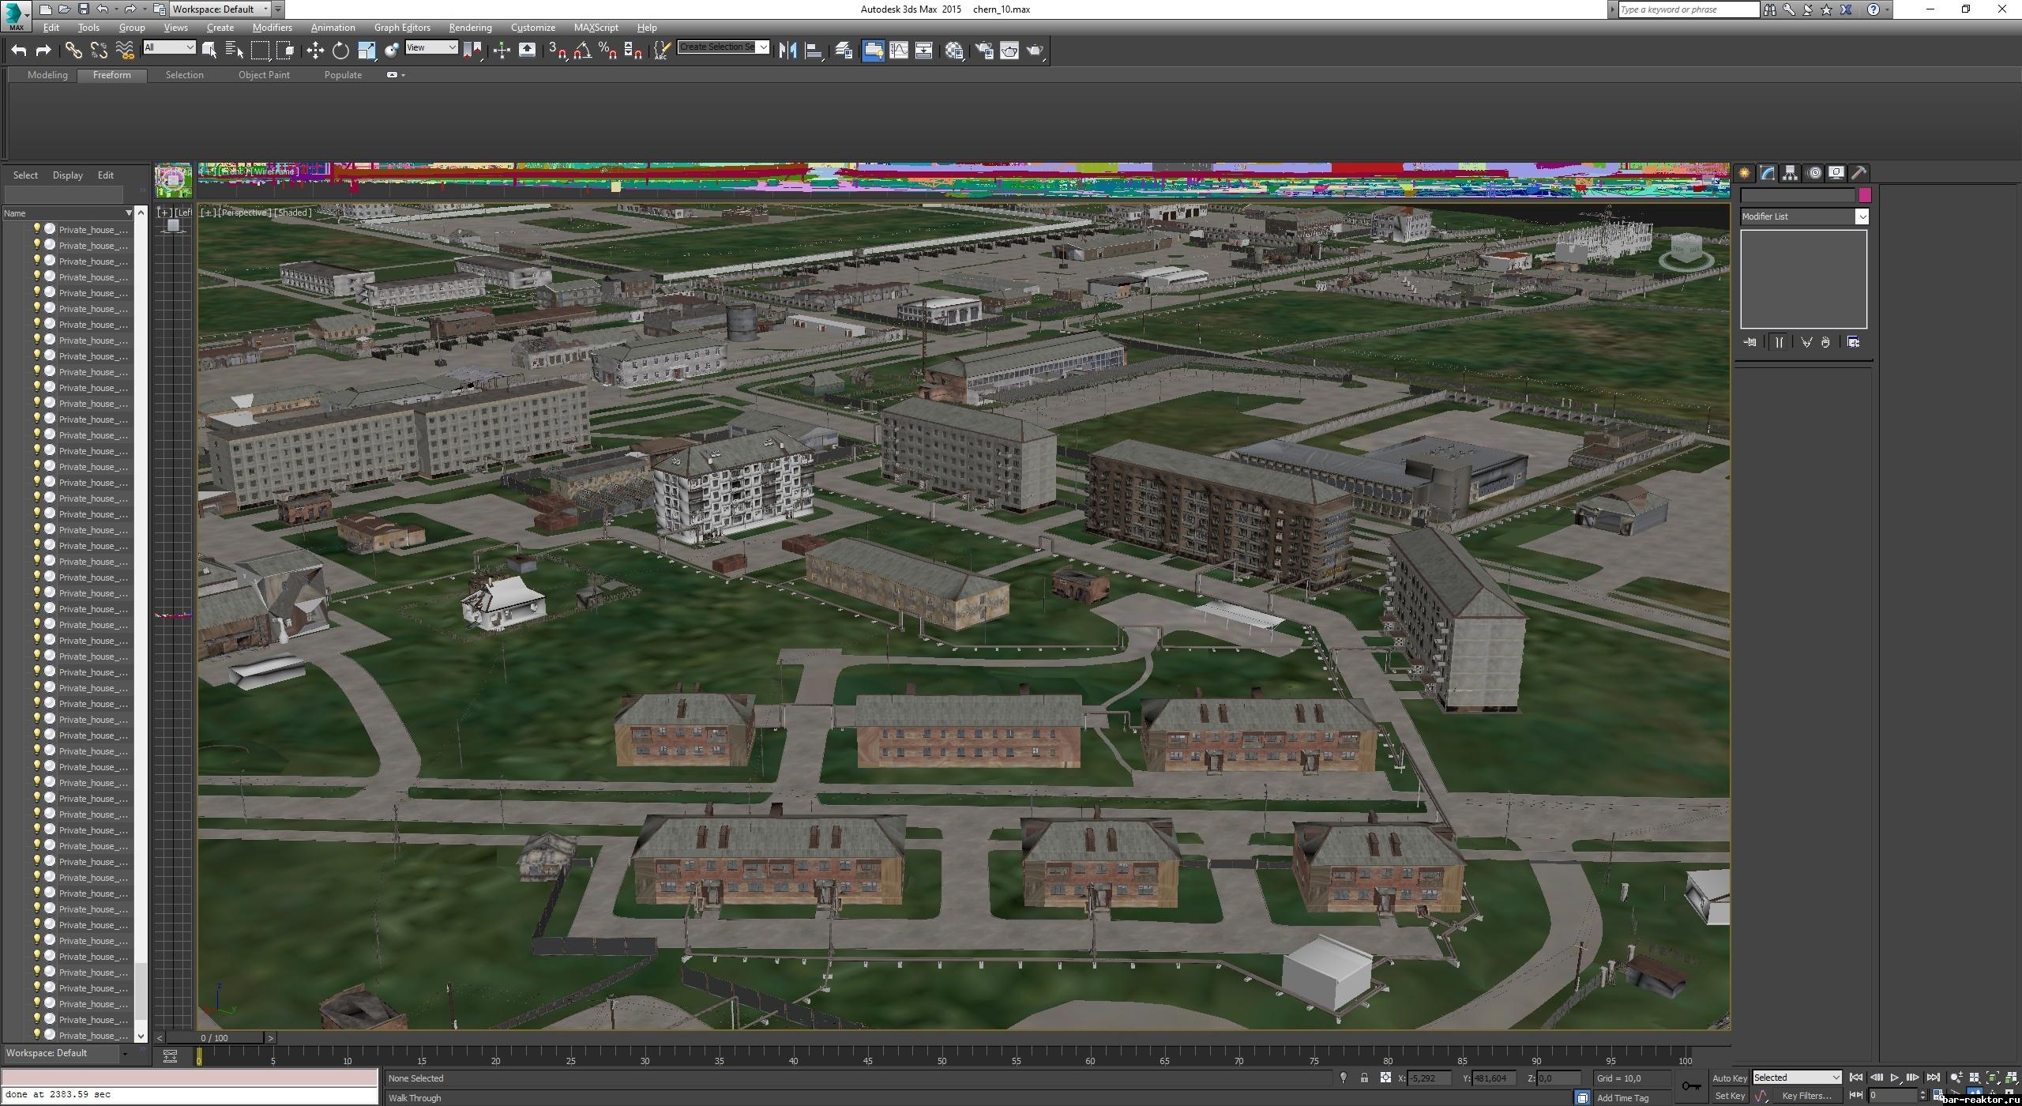Viewport: 2022px width, 1106px height.
Task: Open the Display menu in scene explorer
Action: (x=68, y=175)
